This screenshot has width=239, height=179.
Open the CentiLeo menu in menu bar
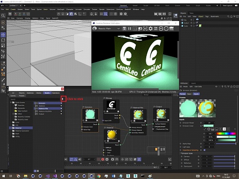point(119,10)
